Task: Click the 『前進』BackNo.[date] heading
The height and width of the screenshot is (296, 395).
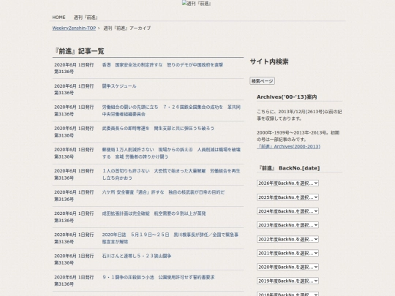Action: tap(288, 168)
